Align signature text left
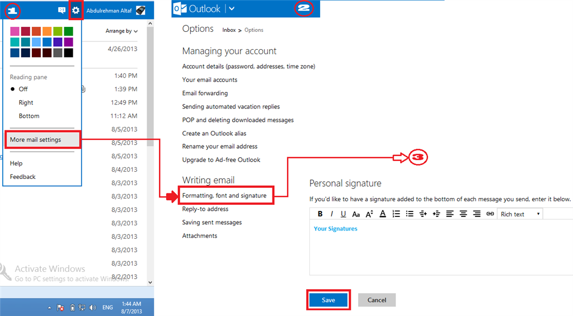Screen dimensions: 573x316 click(450, 214)
